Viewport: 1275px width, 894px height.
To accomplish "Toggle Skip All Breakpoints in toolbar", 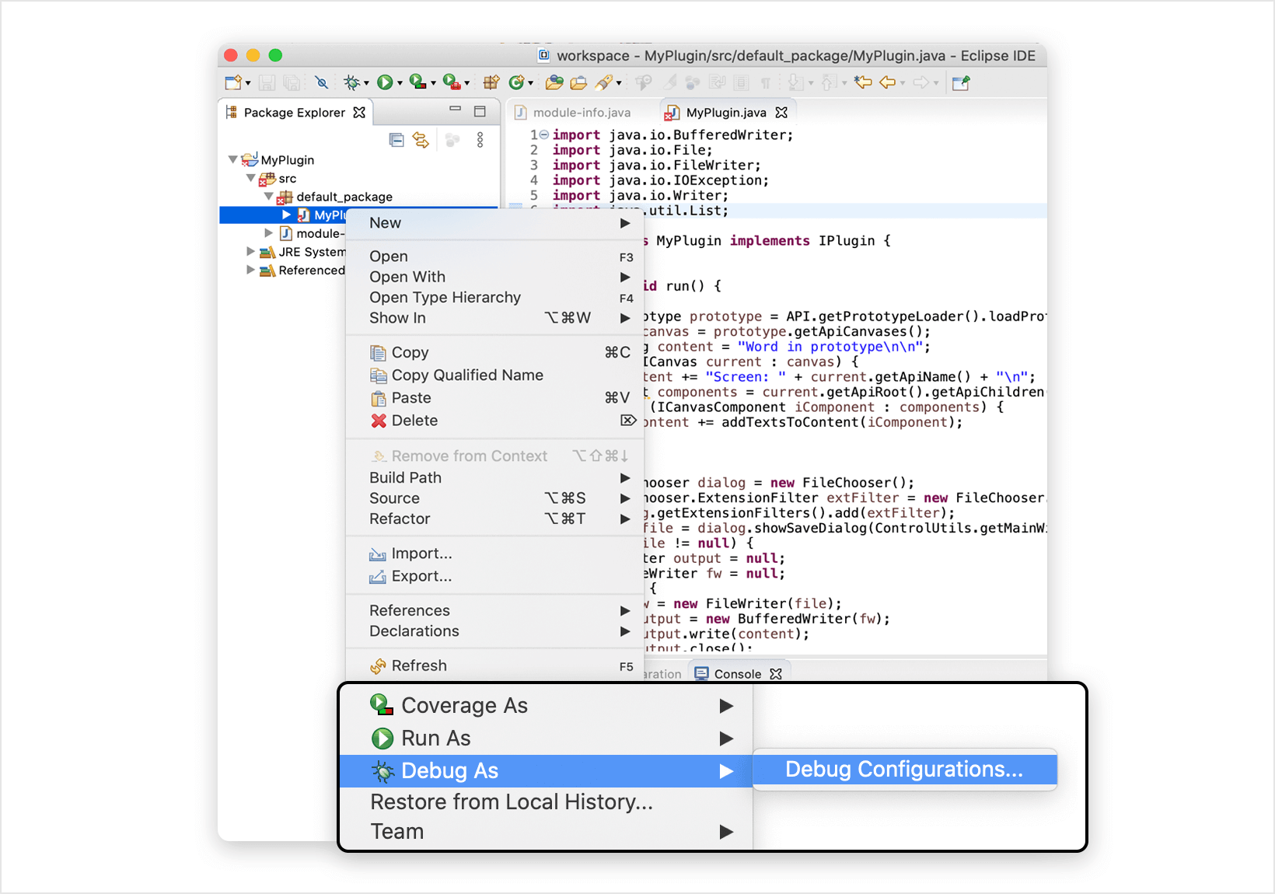I will point(321,82).
